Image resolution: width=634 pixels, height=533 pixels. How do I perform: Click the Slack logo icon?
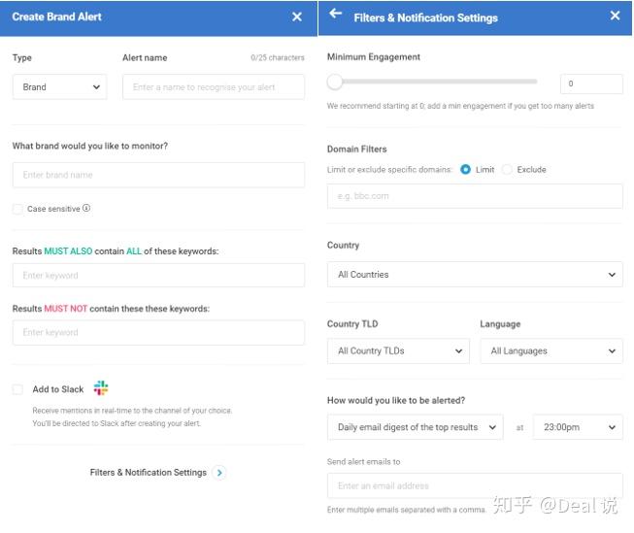click(x=101, y=388)
